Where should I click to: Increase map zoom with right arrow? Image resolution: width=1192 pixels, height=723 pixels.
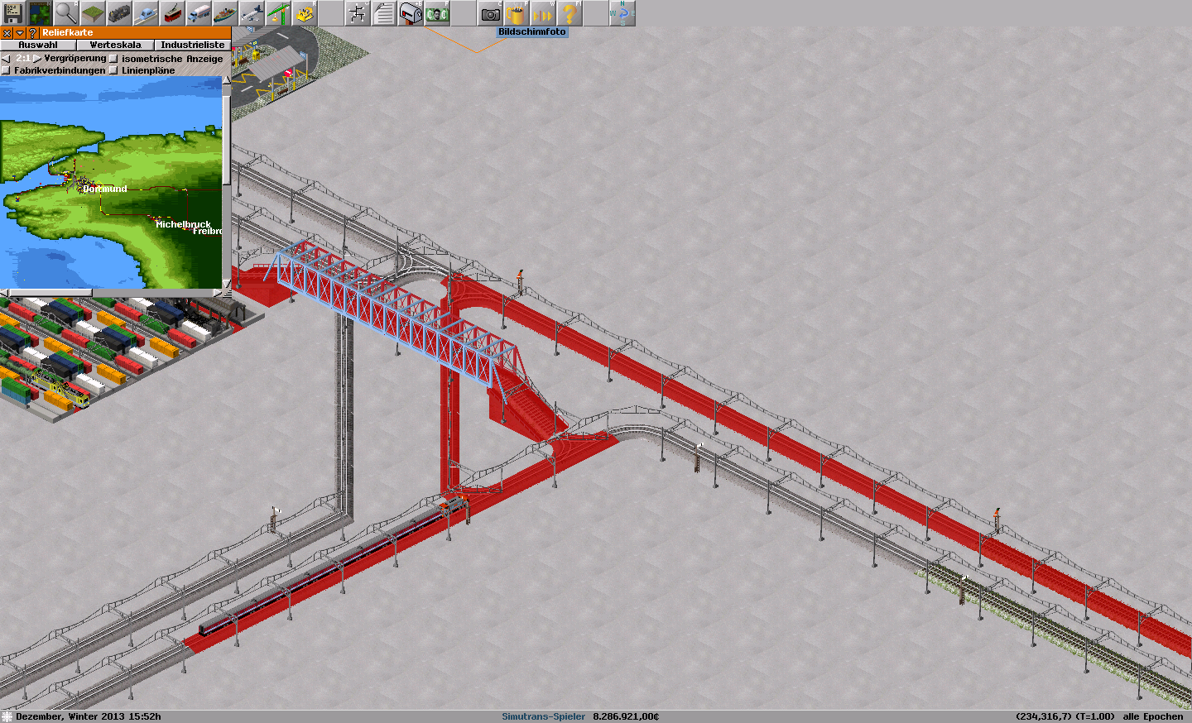pyautogui.click(x=37, y=59)
